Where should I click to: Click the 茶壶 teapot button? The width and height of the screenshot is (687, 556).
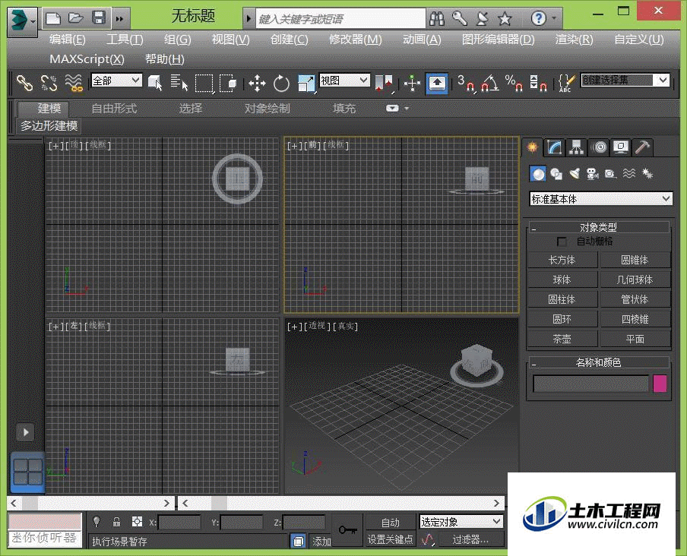click(562, 339)
